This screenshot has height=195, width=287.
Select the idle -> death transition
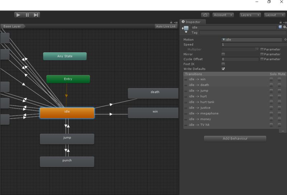click(x=235, y=85)
